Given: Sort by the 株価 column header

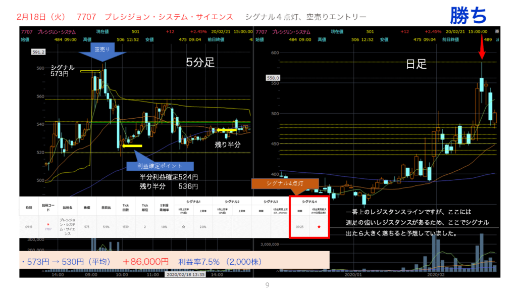Looking at the screenshot, I should tap(87, 208).
